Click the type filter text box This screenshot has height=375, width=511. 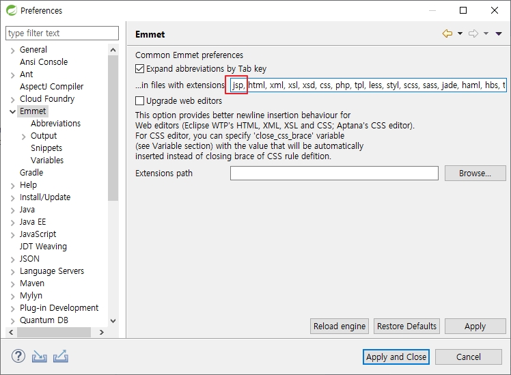coord(62,33)
